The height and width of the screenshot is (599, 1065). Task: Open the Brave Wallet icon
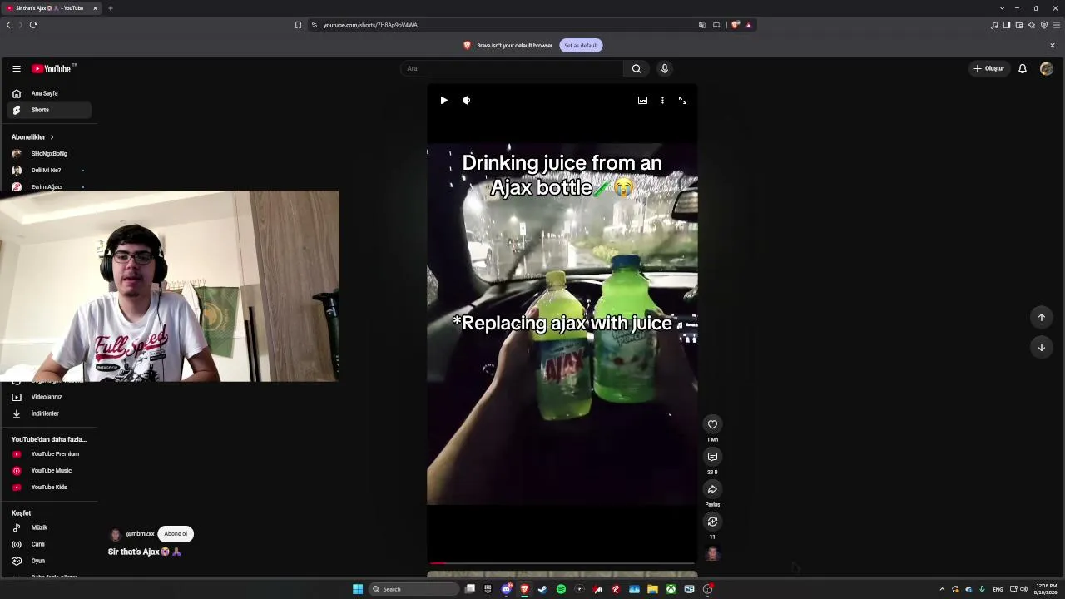coord(1019,25)
